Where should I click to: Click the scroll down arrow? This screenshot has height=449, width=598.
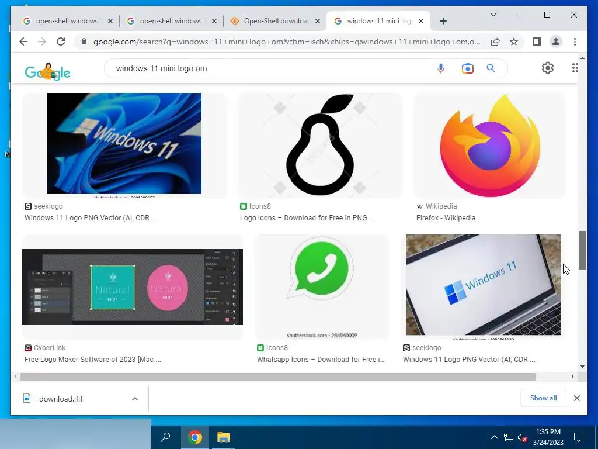582,367
